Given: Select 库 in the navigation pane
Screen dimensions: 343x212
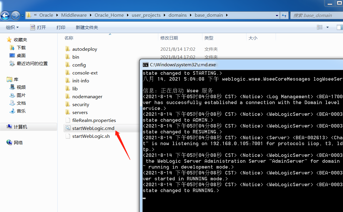Looking at the screenshot, I should click(12, 79).
